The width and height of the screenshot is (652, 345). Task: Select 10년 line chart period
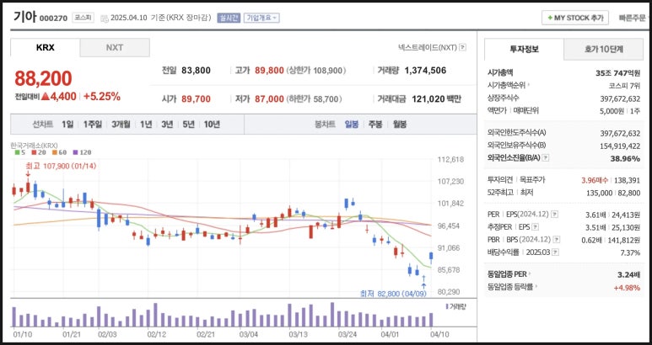click(212, 124)
